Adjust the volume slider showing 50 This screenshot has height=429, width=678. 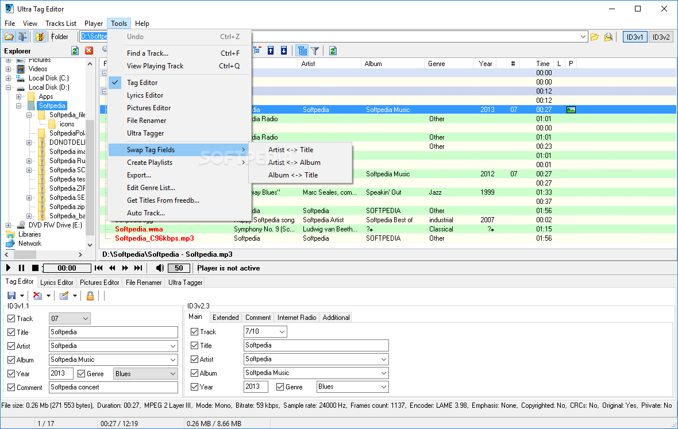pyautogui.click(x=179, y=268)
